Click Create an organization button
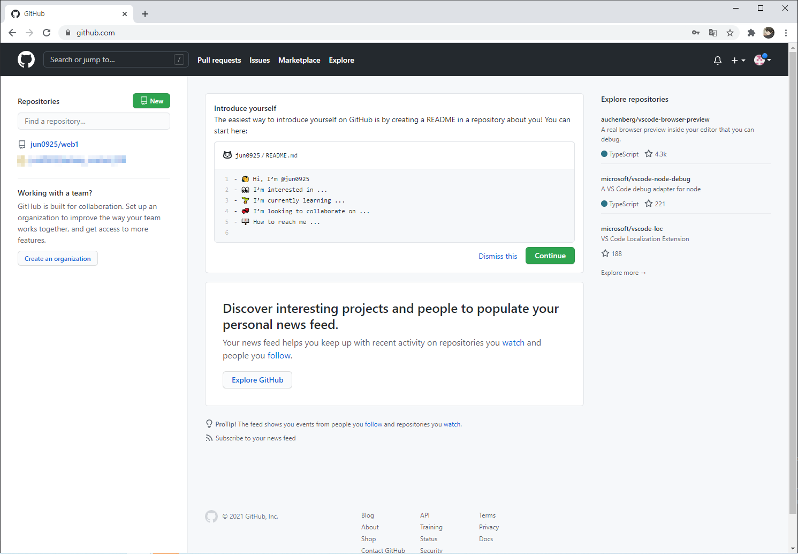The image size is (798, 554). coord(58,258)
